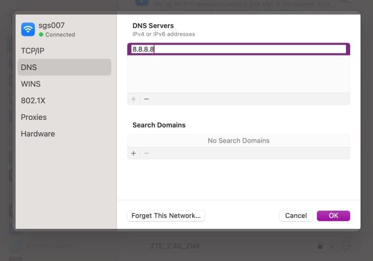The width and height of the screenshot is (373, 261).
Task: Click the search domain minus button
Action: point(146,153)
